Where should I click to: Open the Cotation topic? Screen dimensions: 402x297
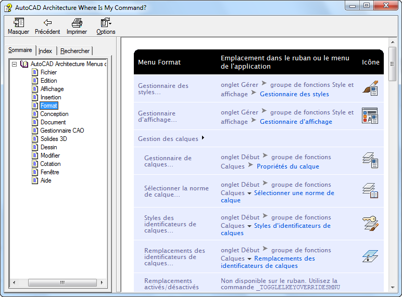point(50,164)
